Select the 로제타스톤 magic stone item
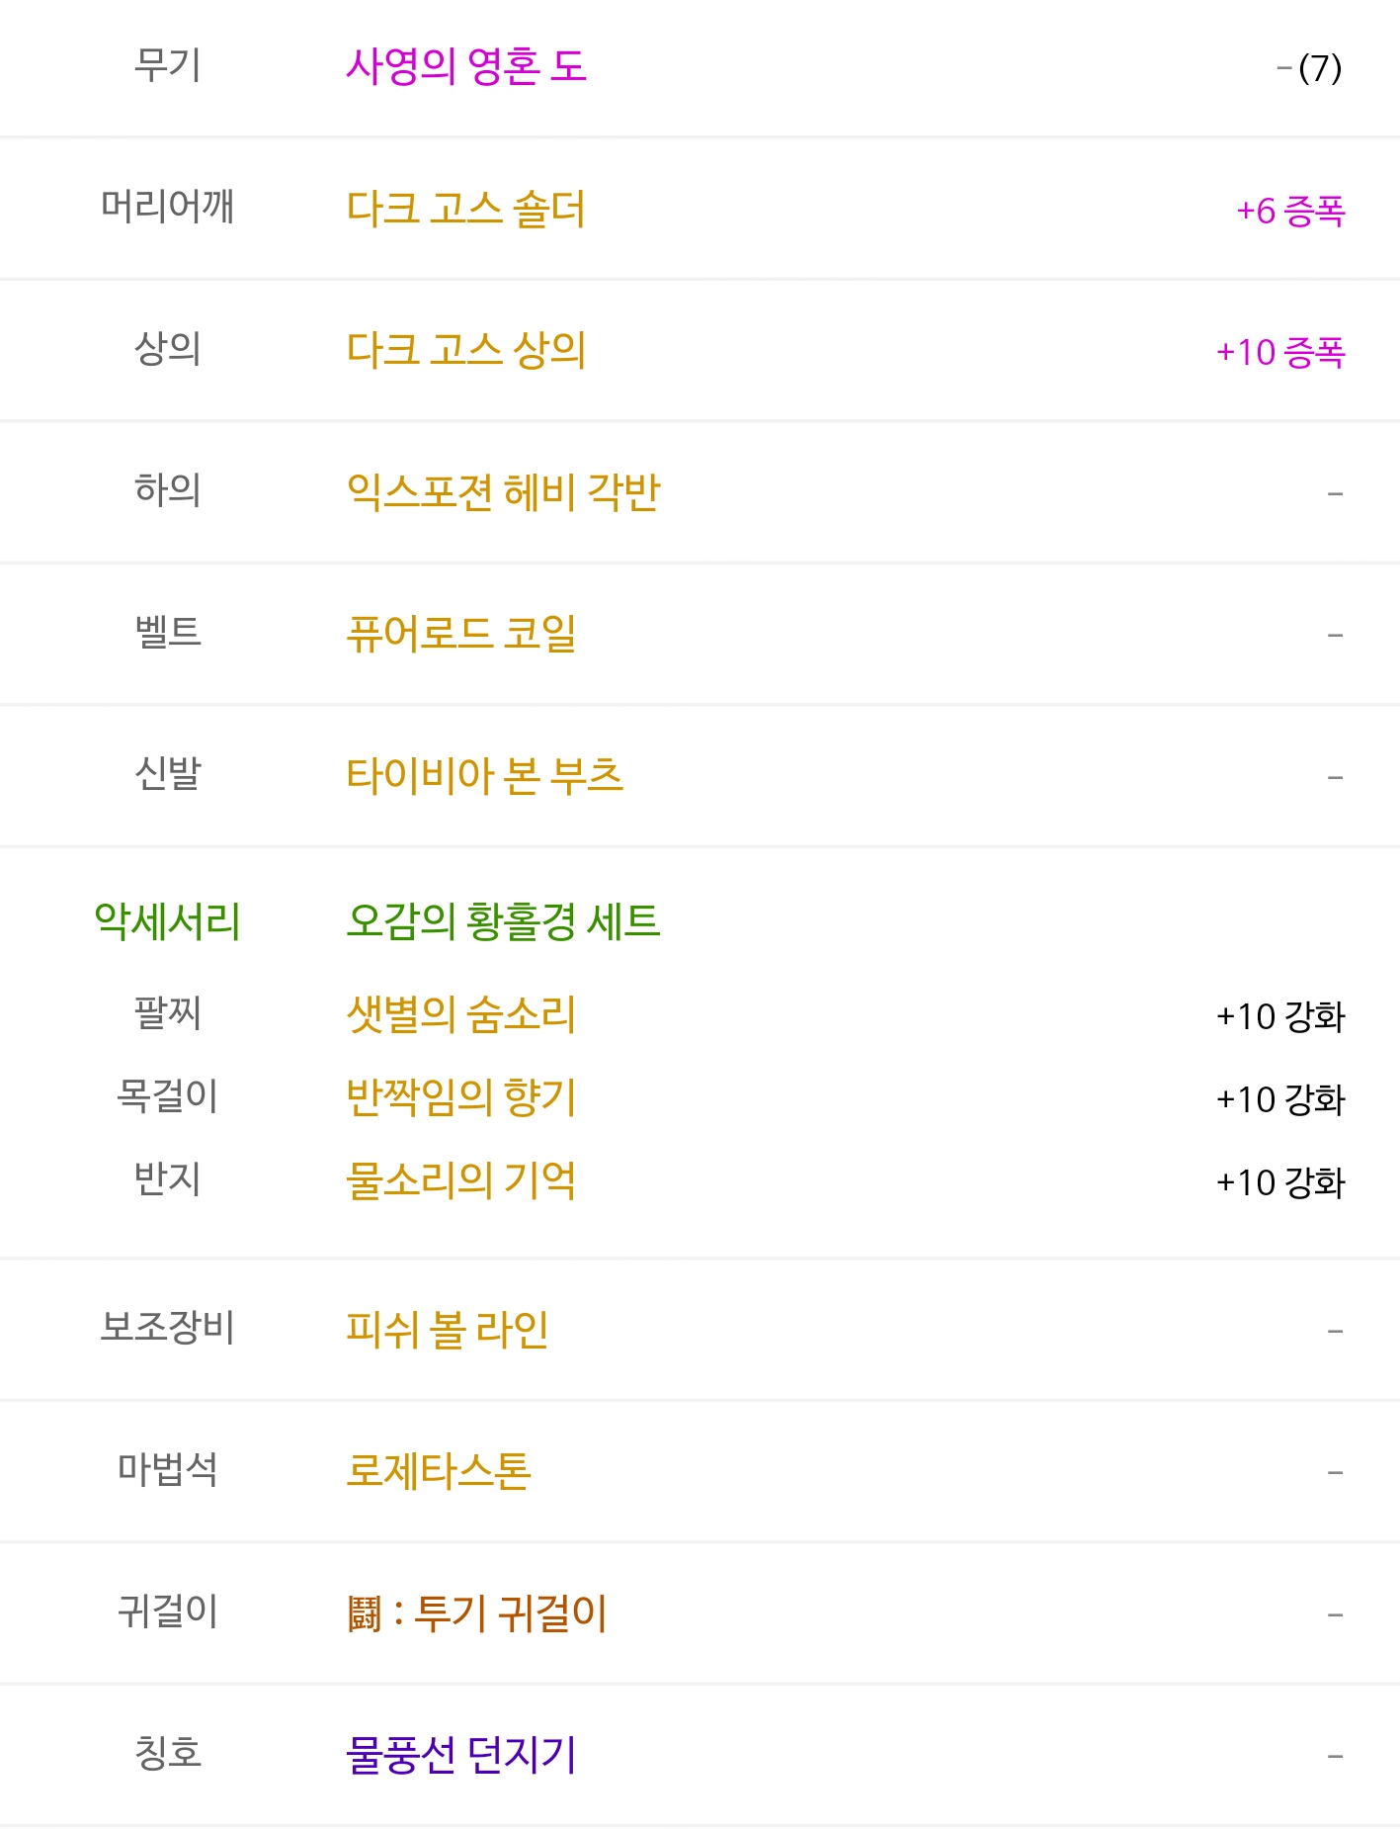 coord(439,1471)
